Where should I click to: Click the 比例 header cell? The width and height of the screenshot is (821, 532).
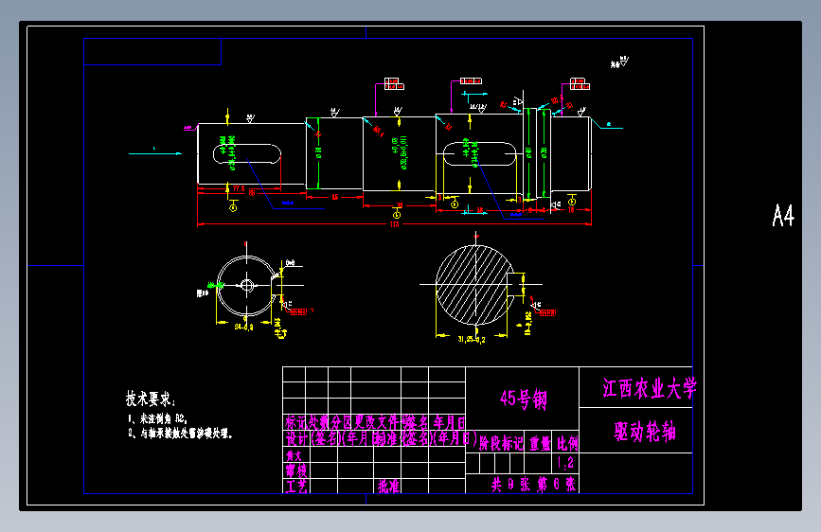567,444
